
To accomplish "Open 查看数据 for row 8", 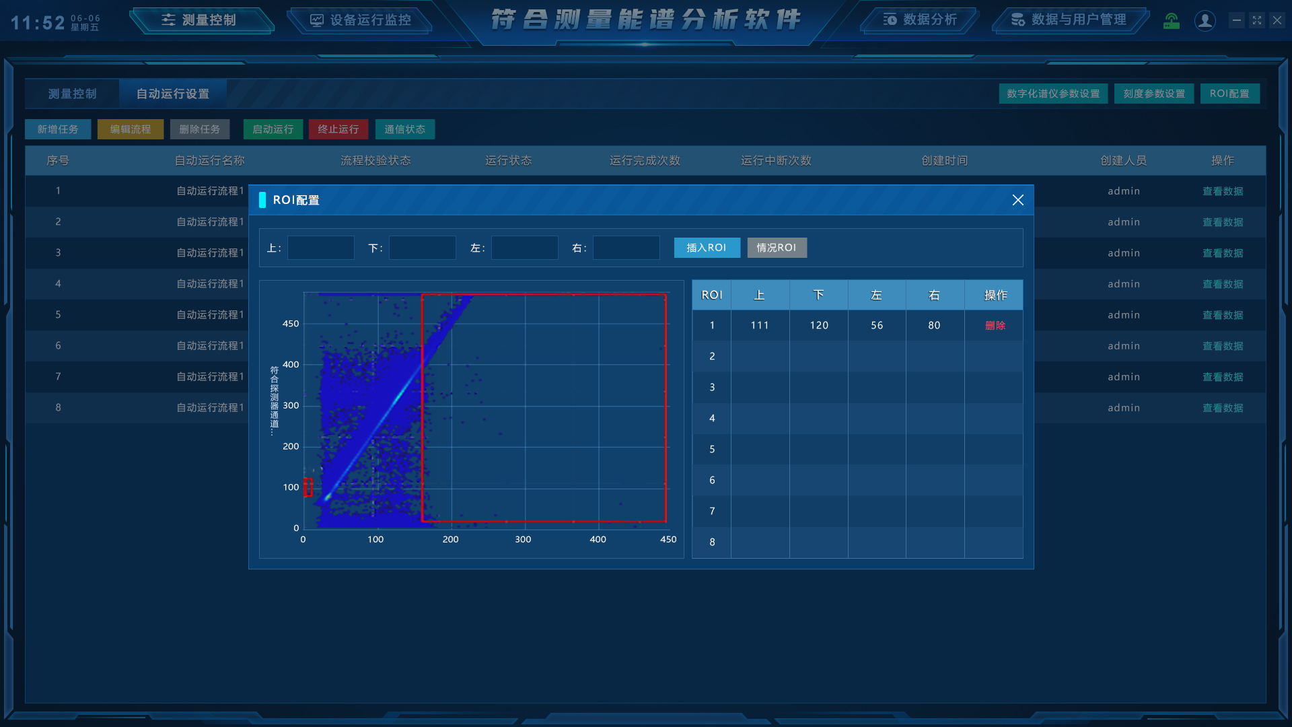I will pyautogui.click(x=1222, y=408).
